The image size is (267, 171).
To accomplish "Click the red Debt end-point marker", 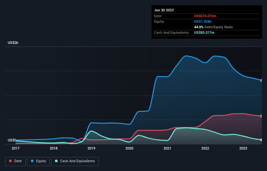I will [261, 116].
